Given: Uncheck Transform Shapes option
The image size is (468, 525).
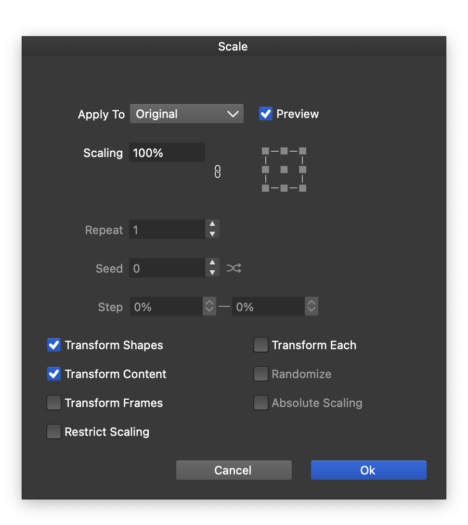Looking at the screenshot, I should [x=54, y=345].
